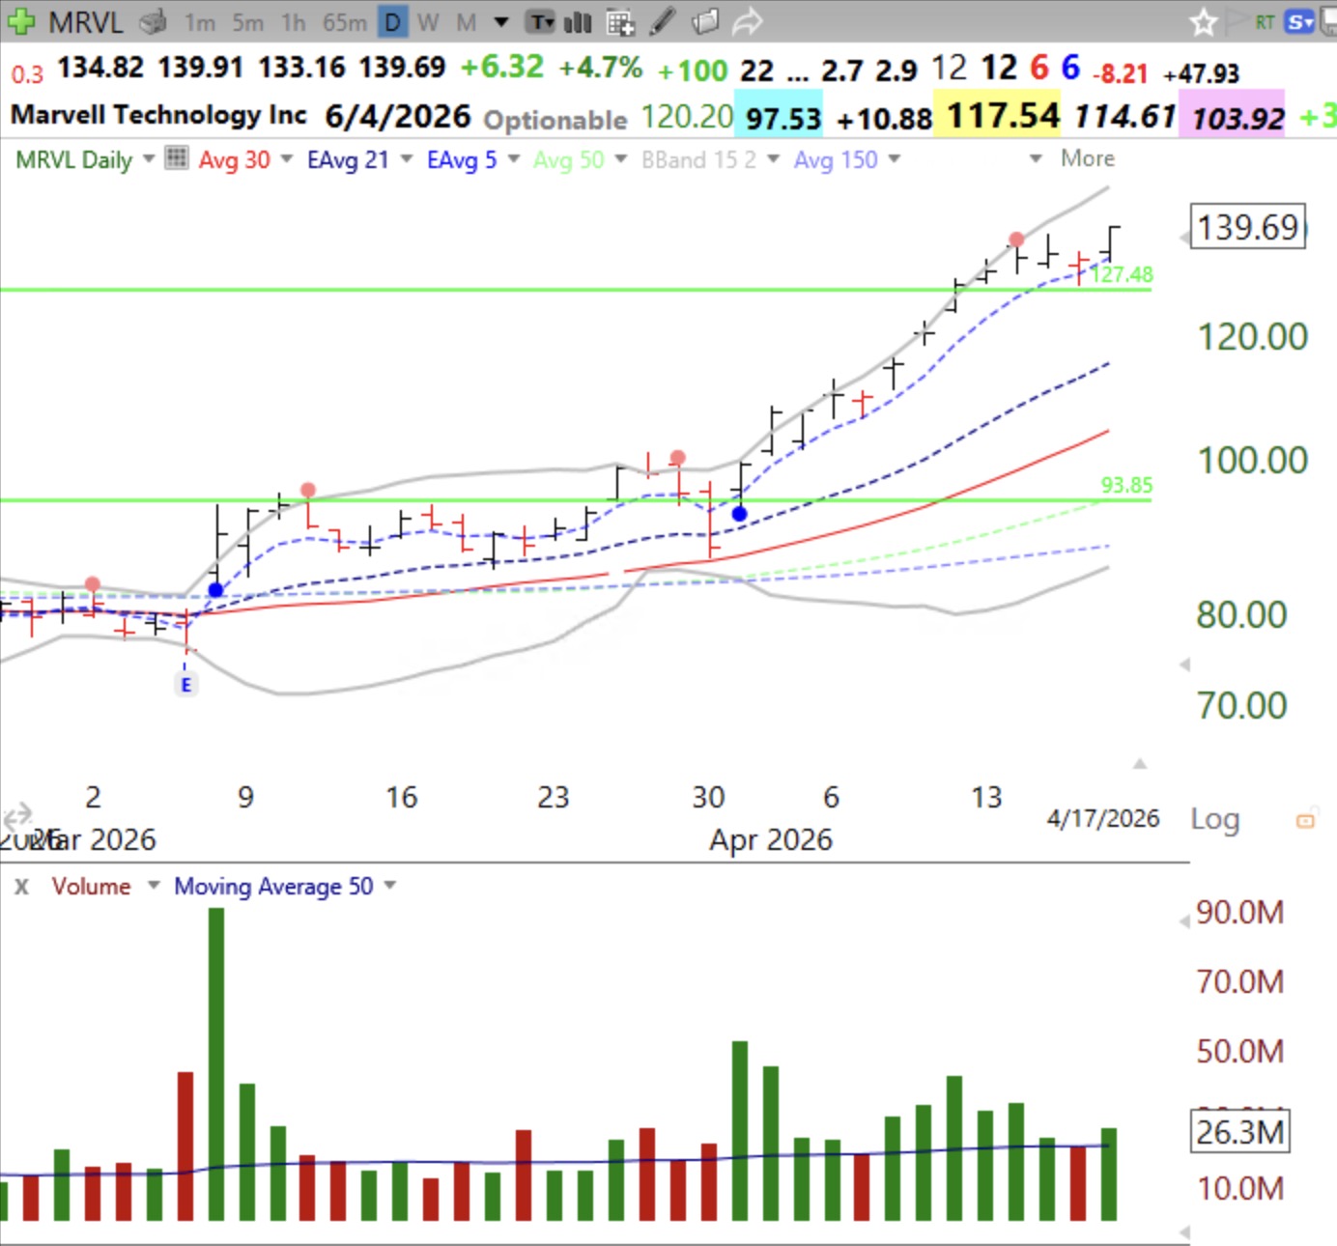The image size is (1337, 1246).
Task: Click the MRVL ticker symbol
Action: (85, 21)
